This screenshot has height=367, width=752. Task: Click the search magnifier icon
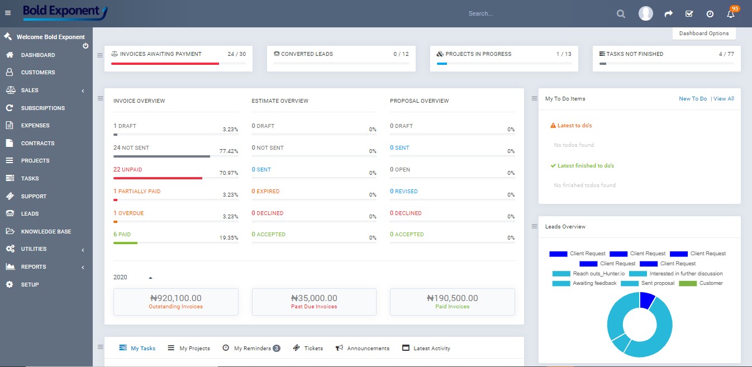tap(621, 13)
